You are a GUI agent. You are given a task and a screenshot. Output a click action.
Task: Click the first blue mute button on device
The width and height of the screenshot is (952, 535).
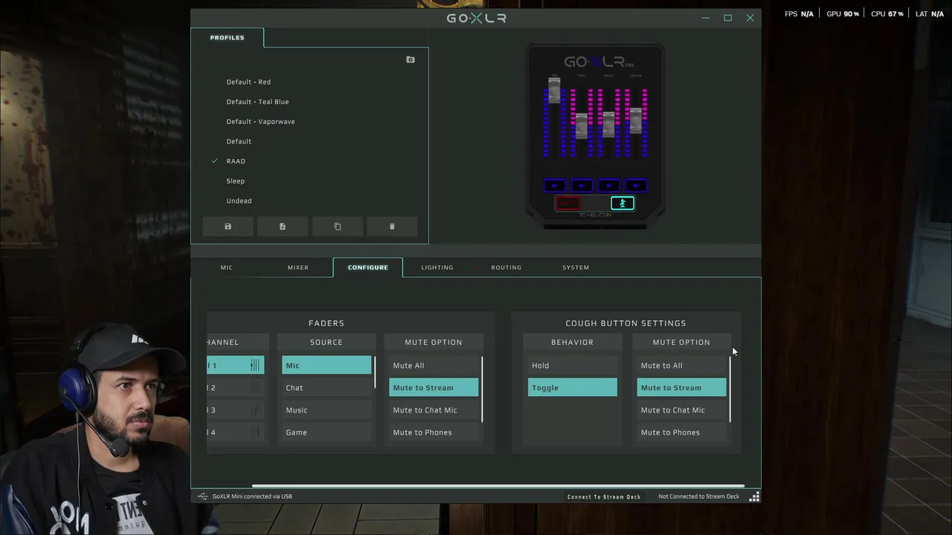554,186
